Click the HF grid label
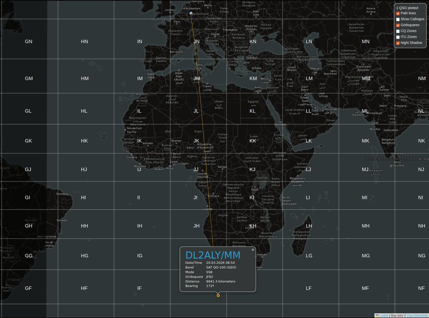Viewport: 429px width, 318px height. [x=84, y=288]
